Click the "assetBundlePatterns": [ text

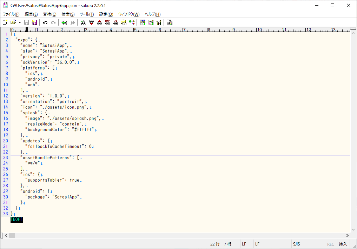point(49,157)
